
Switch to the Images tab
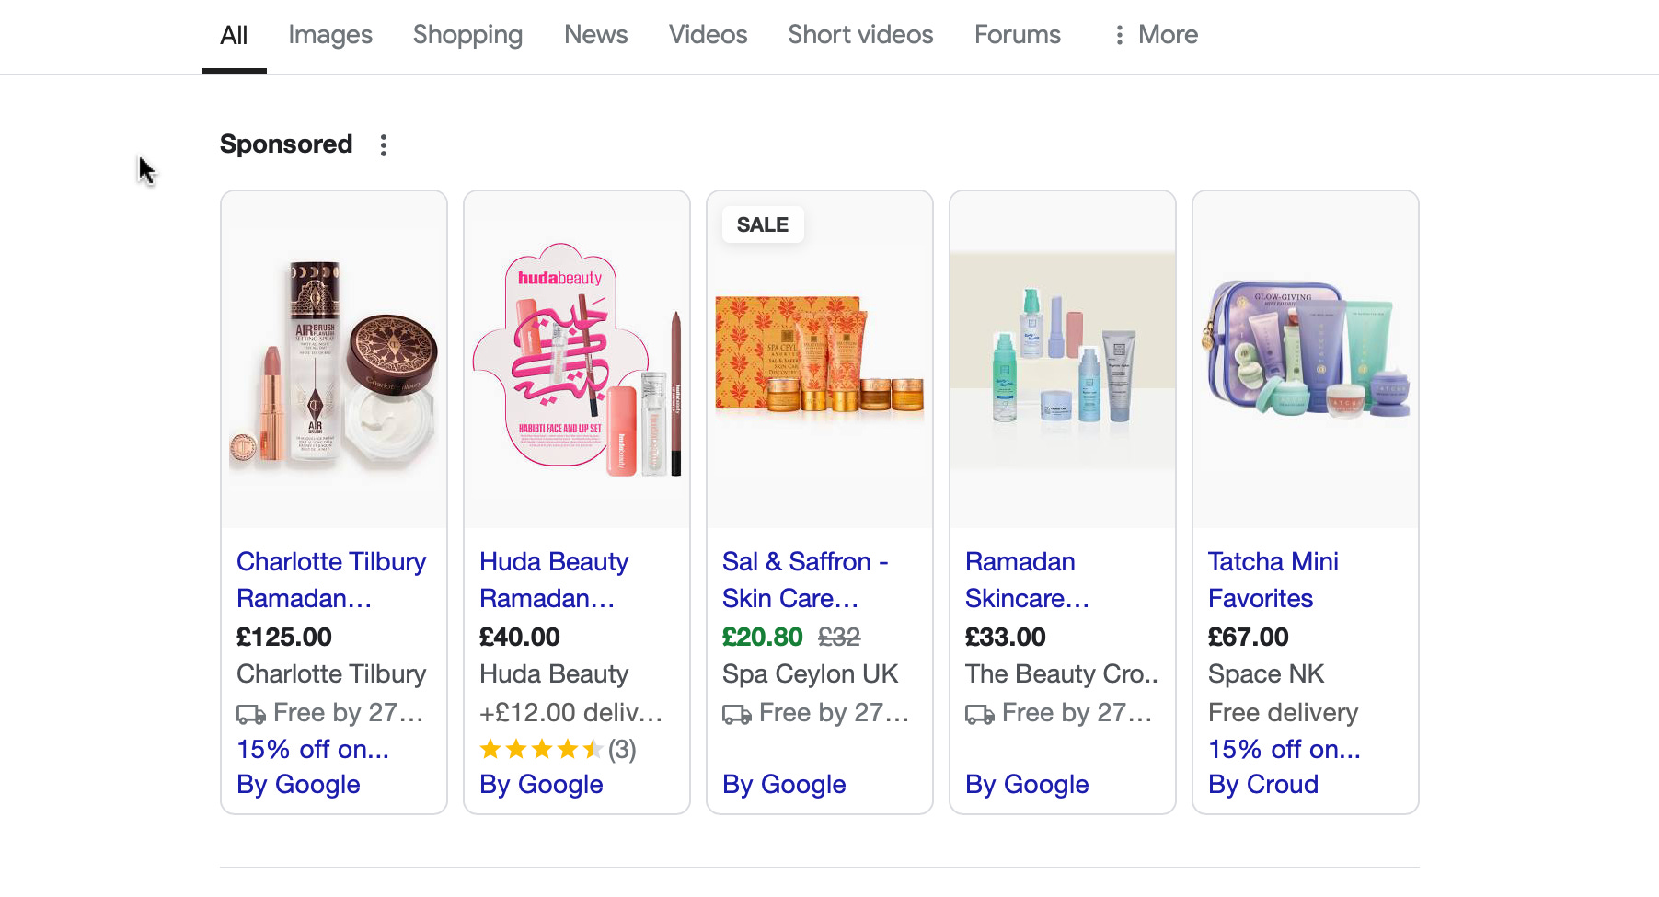330,35
